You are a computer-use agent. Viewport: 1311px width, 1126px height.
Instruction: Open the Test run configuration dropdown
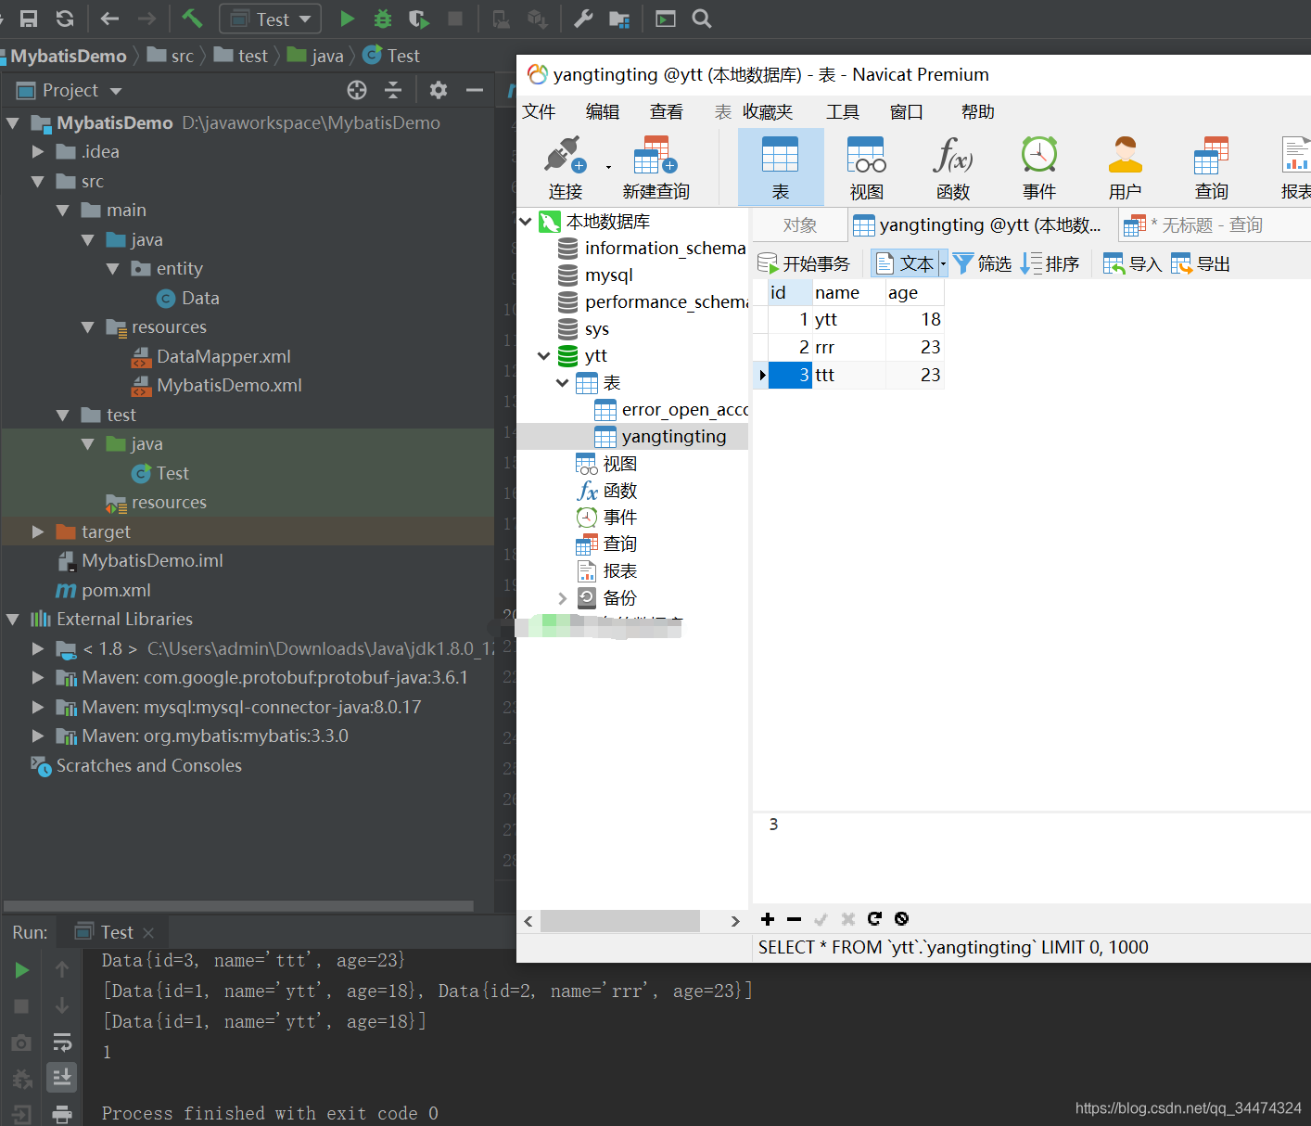(x=271, y=19)
